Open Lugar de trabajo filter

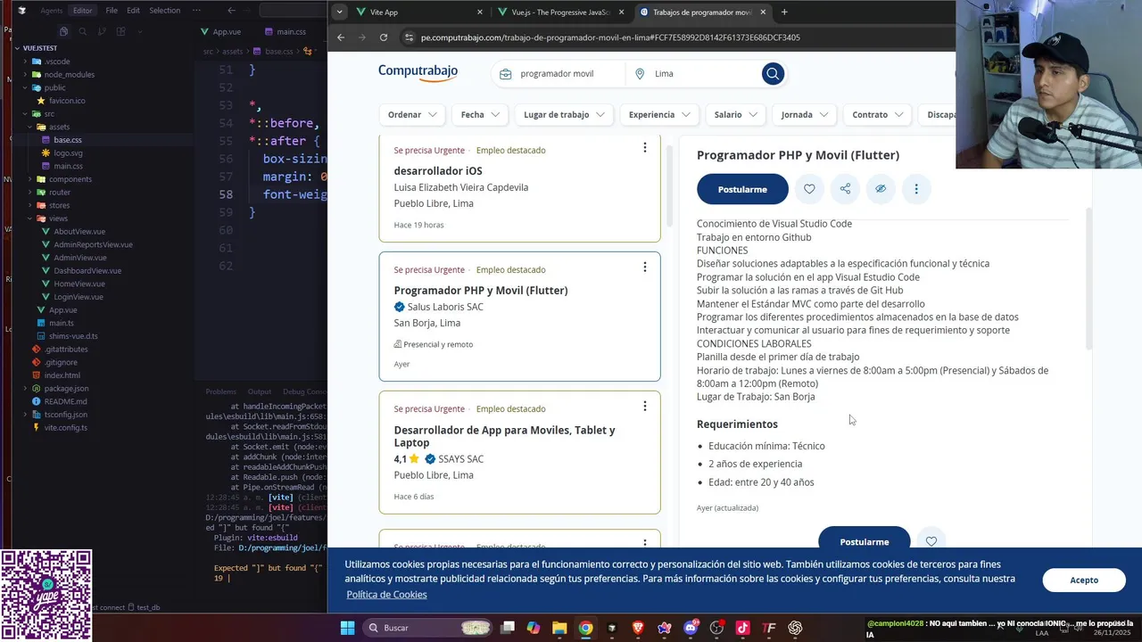(x=564, y=114)
